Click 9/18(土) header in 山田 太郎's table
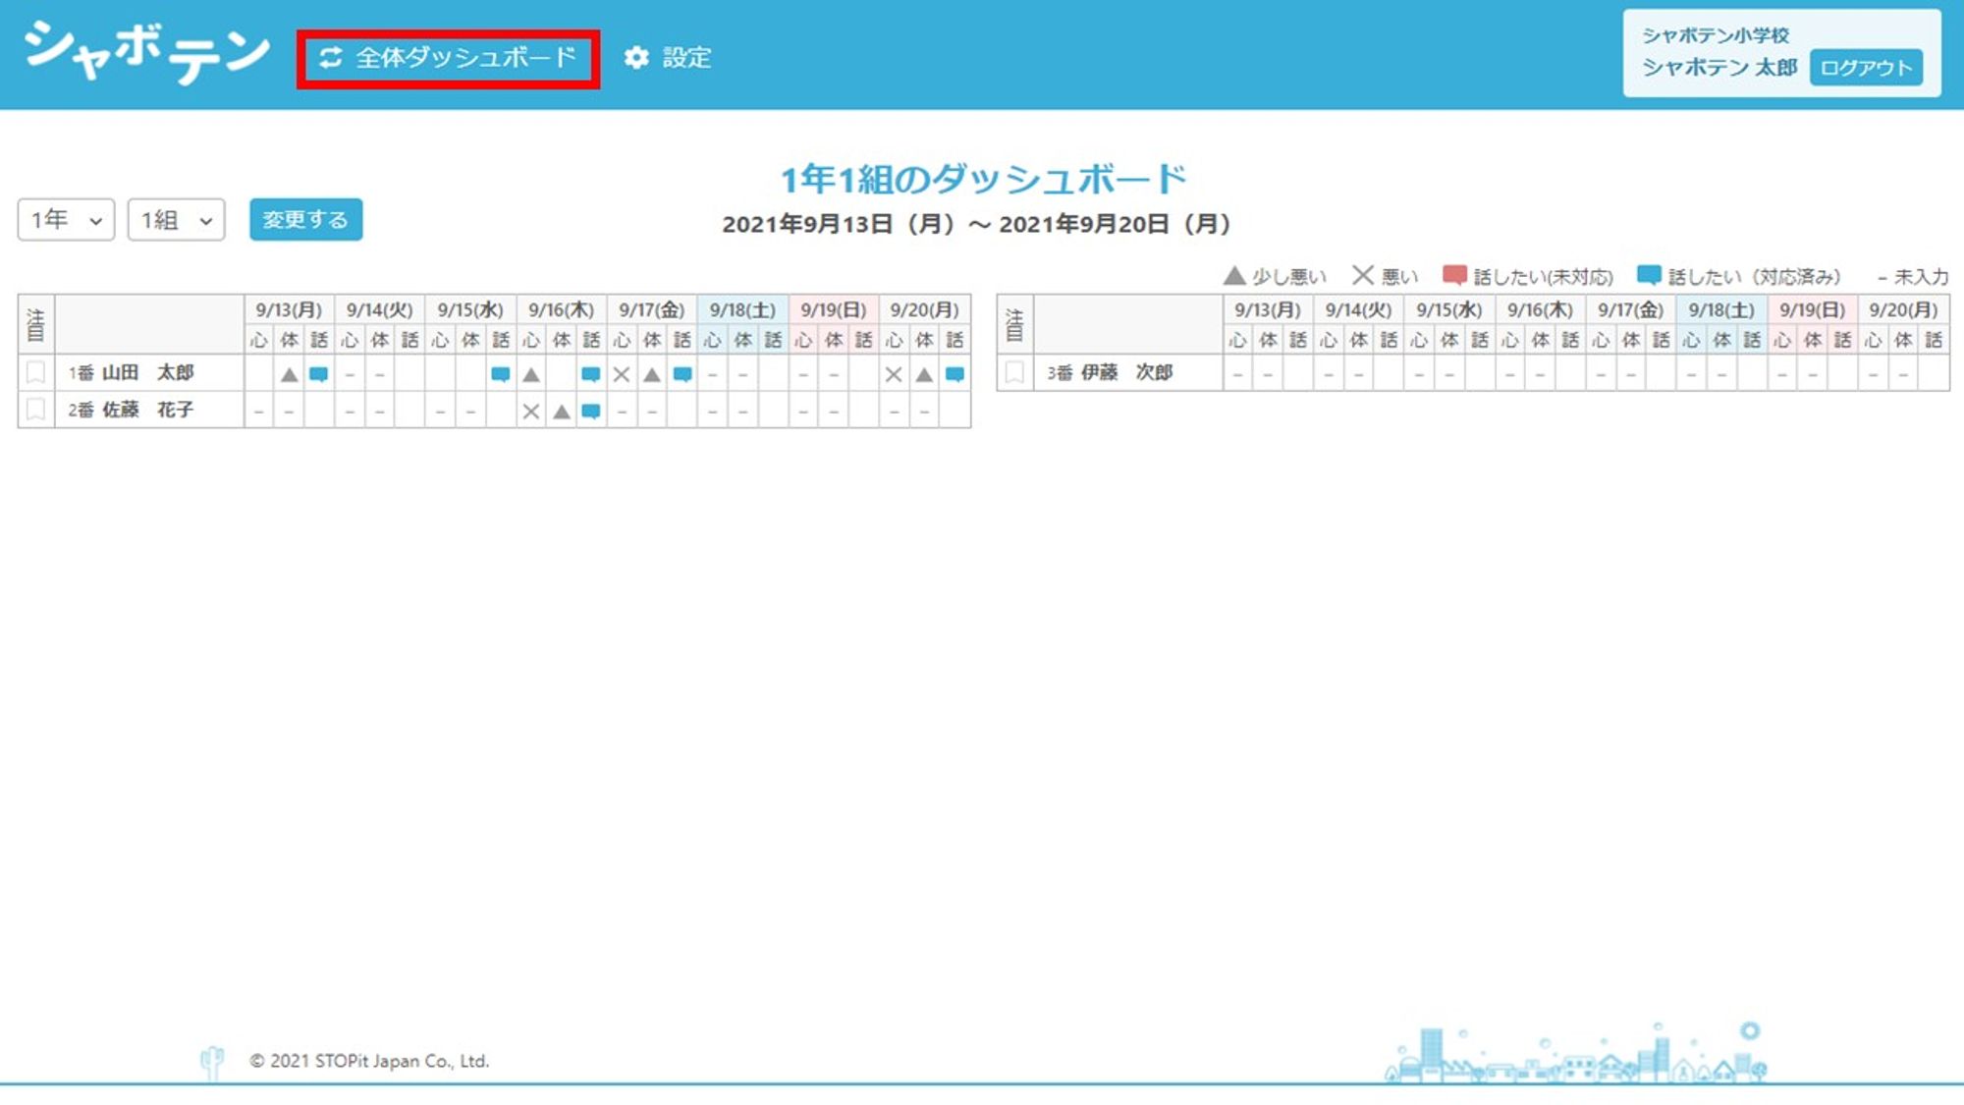The image size is (1964, 1105). point(742,310)
